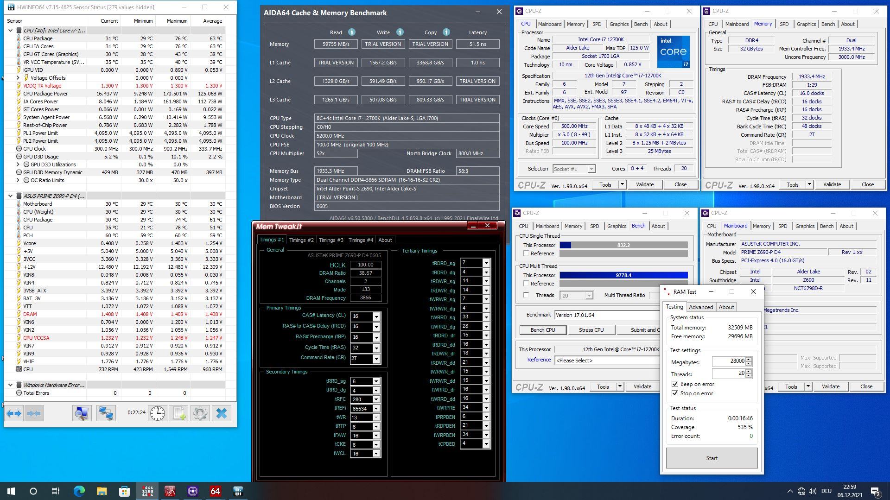890x500 pixels.
Task: Click Close in CPU-Z Mainboard window
Action: [x=866, y=386]
